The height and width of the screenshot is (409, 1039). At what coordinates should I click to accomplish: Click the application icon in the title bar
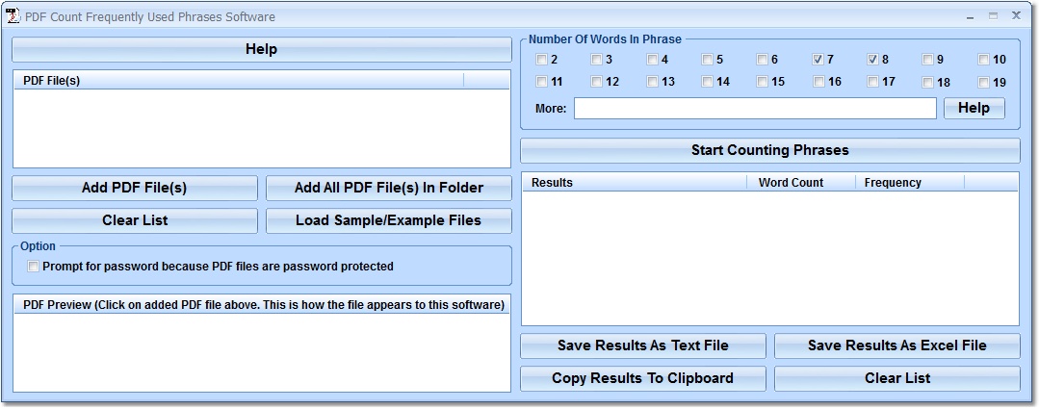[13, 16]
